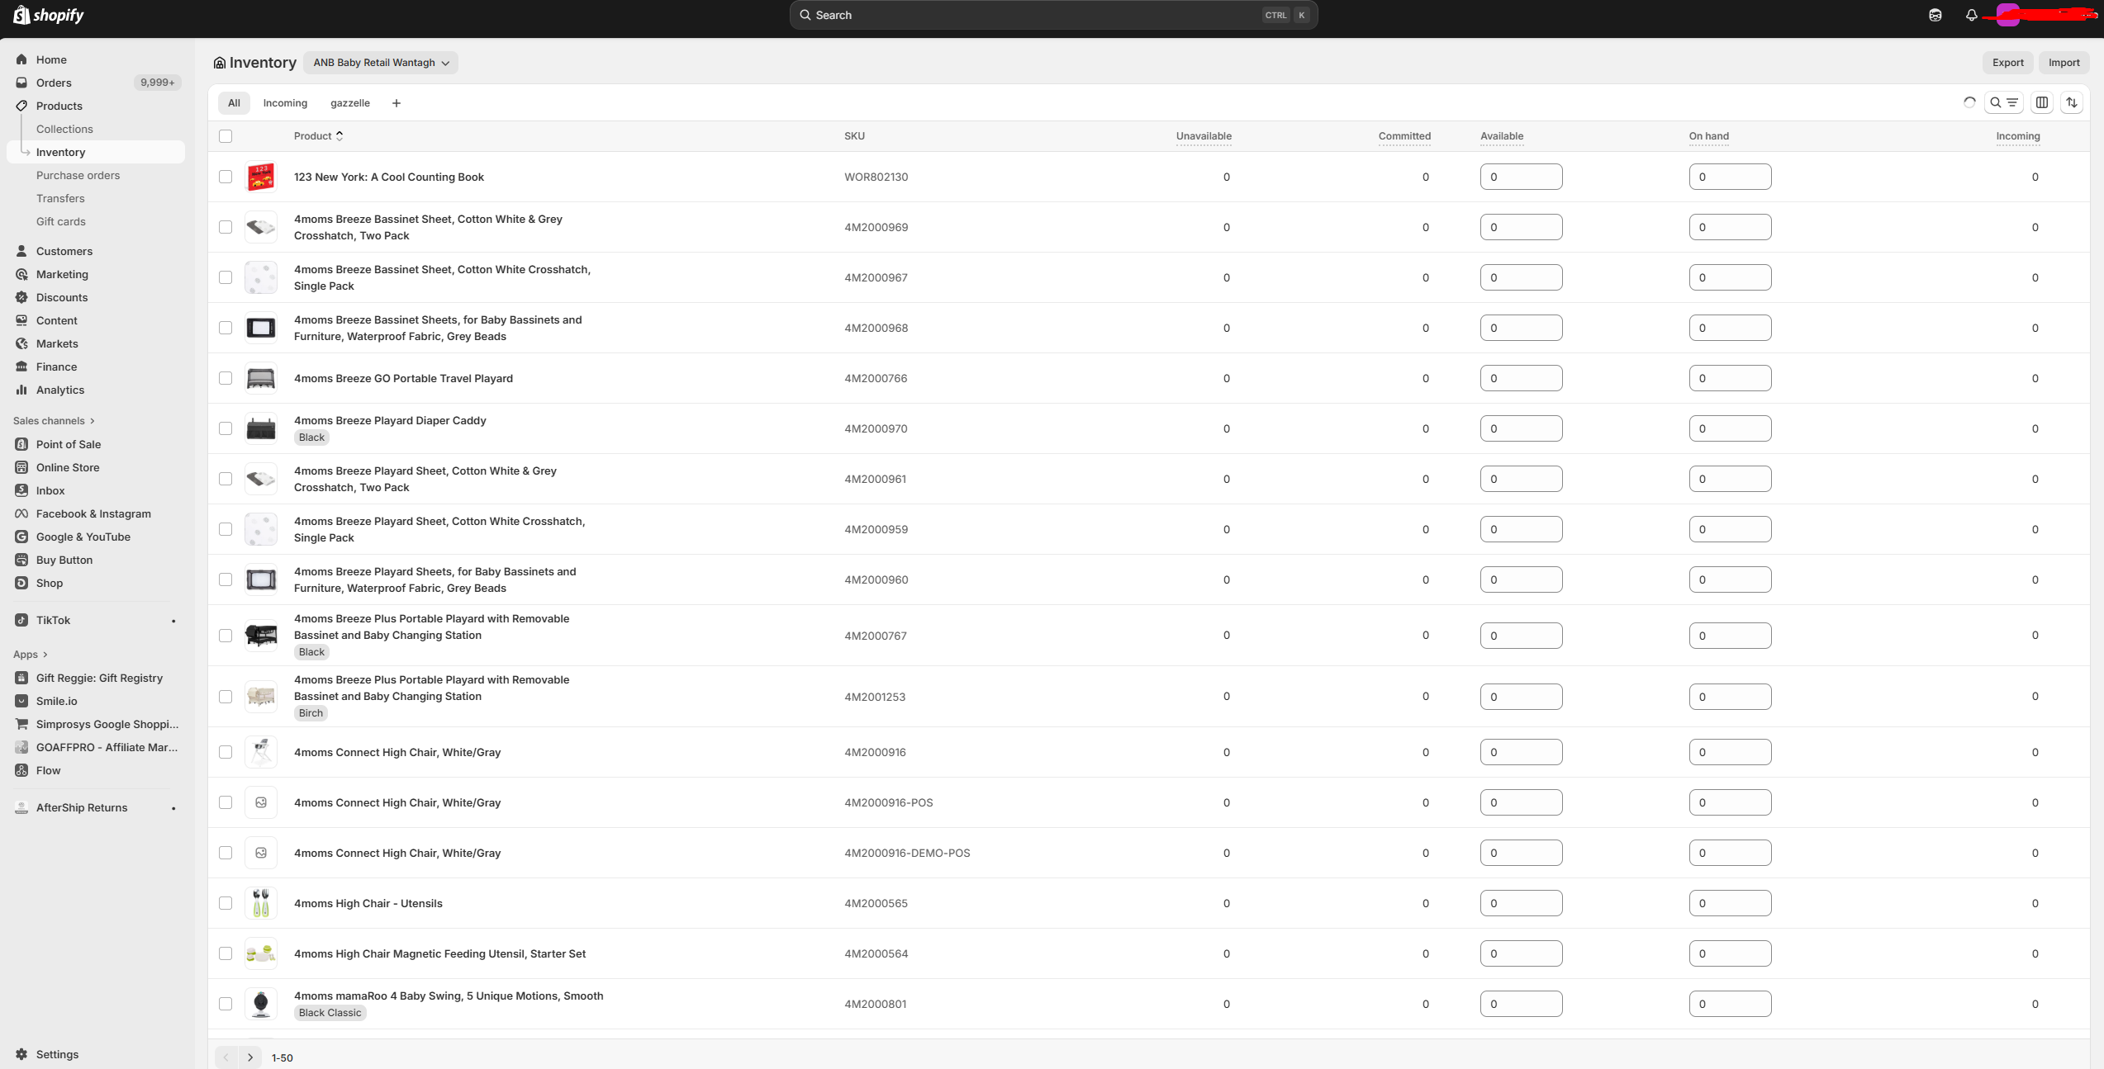The width and height of the screenshot is (2104, 1069).
Task: Open the Analytics section
Action: [x=60, y=390]
